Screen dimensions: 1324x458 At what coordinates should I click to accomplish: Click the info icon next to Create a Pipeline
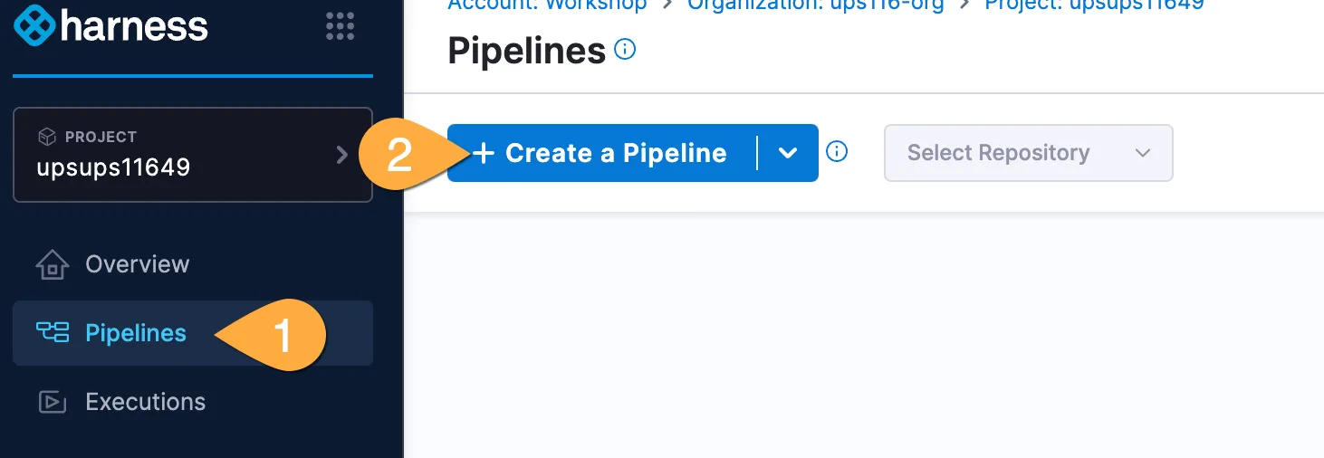(x=838, y=152)
